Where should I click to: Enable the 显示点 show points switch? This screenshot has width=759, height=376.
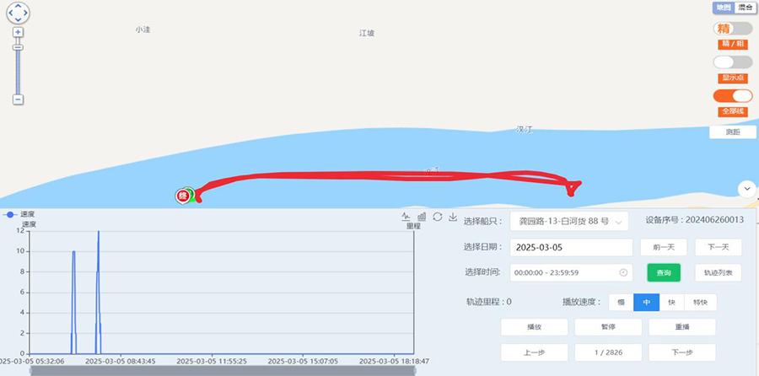[x=732, y=62]
